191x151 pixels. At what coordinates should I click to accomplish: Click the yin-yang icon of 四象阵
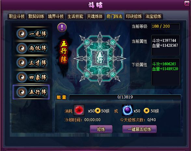point(22,77)
